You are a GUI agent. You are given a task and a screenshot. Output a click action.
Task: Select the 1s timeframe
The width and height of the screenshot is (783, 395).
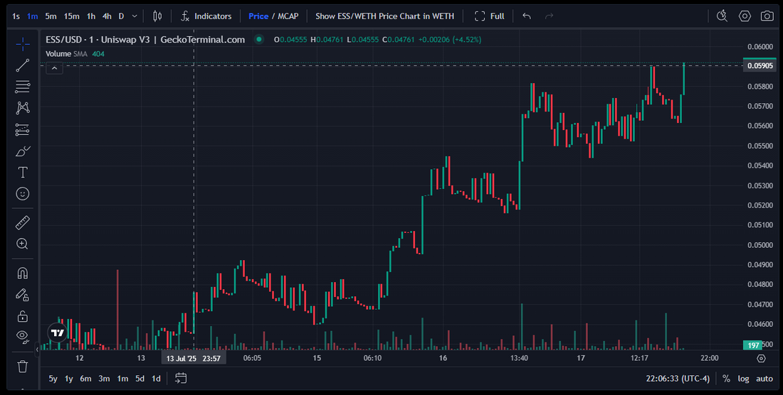tap(16, 16)
